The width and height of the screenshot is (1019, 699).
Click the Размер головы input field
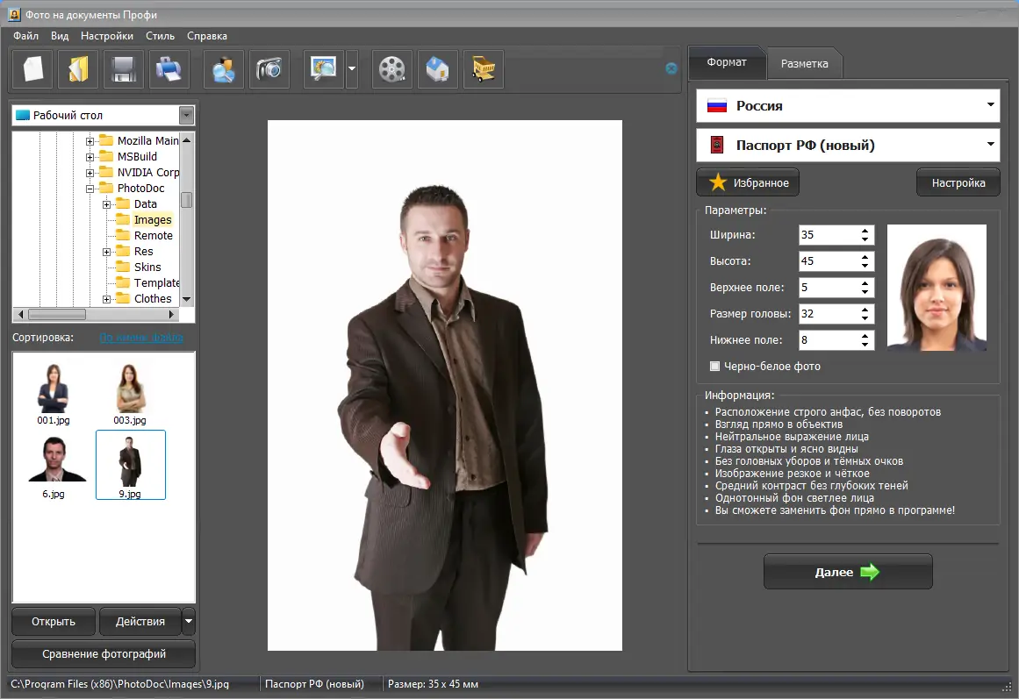827,314
